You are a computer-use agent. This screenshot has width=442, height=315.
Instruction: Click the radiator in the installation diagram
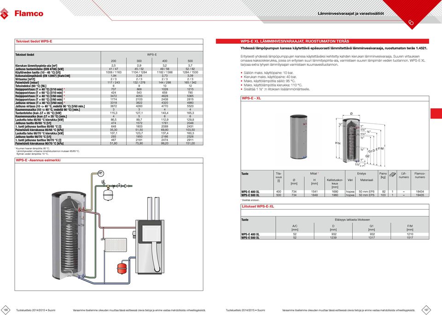click(115, 245)
